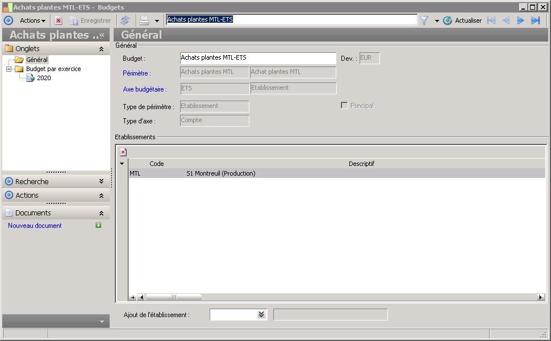Click the Onglets folder icon
The height and width of the screenshot is (341, 551).
pyautogui.click(x=9, y=48)
